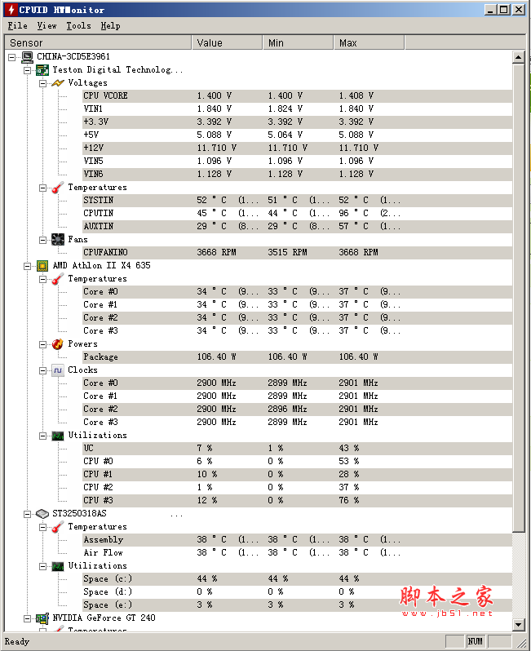Click the scrollbar up arrow
Image resolution: width=531 pixels, height=651 pixels.
click(x=519, y=57)
